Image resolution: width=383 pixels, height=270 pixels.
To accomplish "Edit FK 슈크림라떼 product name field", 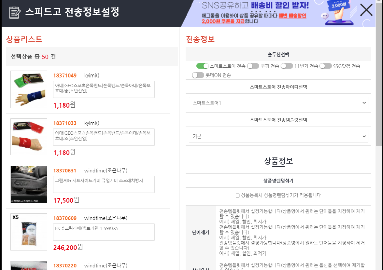I will [x=104, y=232].
